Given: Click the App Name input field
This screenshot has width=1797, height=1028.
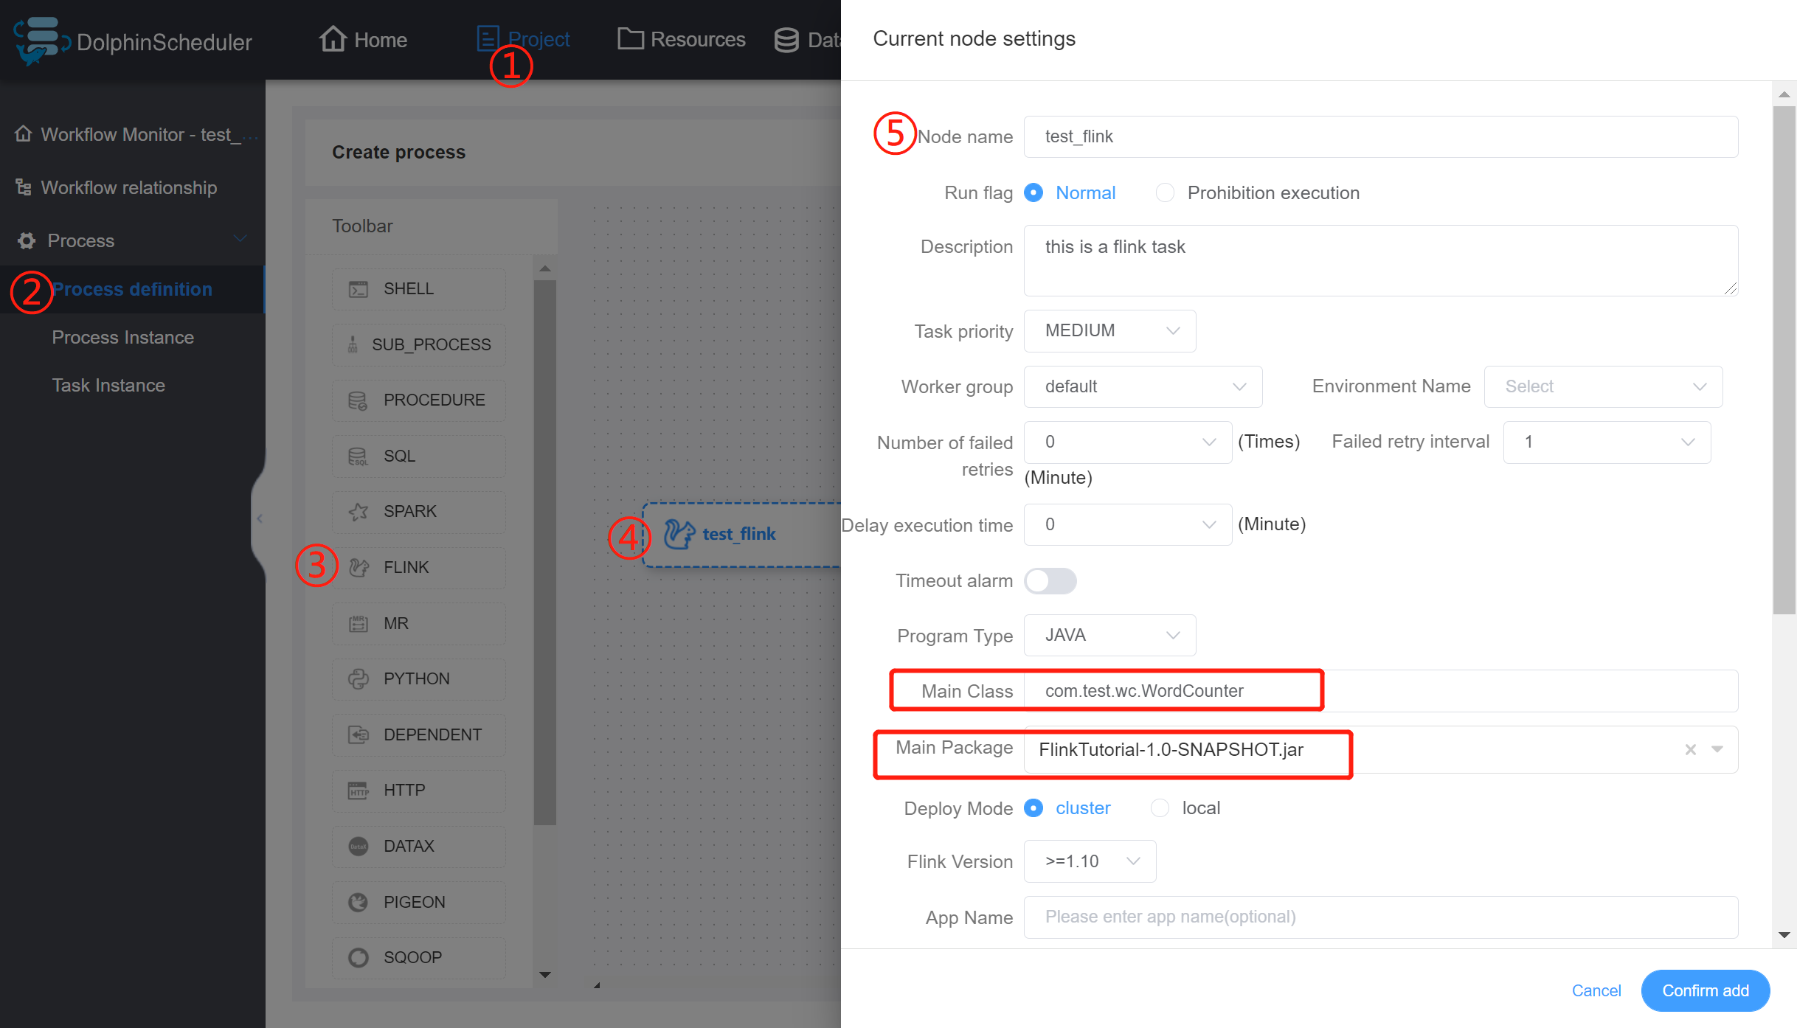Looking at the screenshot, I should [x=1379, y=917].
